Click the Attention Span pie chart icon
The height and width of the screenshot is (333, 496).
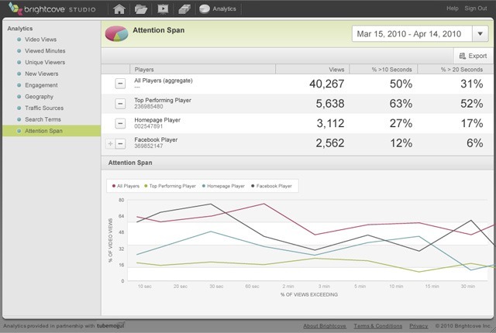[x=116, y=33]
